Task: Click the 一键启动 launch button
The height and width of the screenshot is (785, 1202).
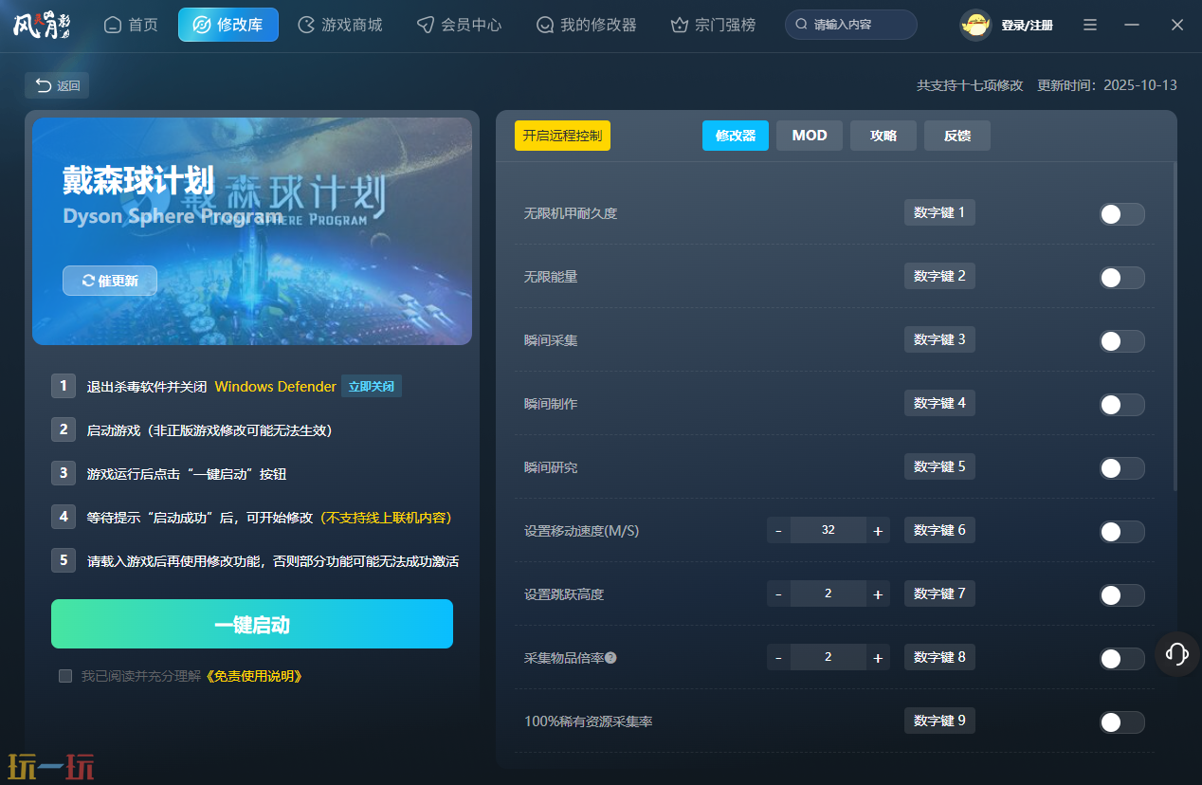Action: tap(252, 624)
